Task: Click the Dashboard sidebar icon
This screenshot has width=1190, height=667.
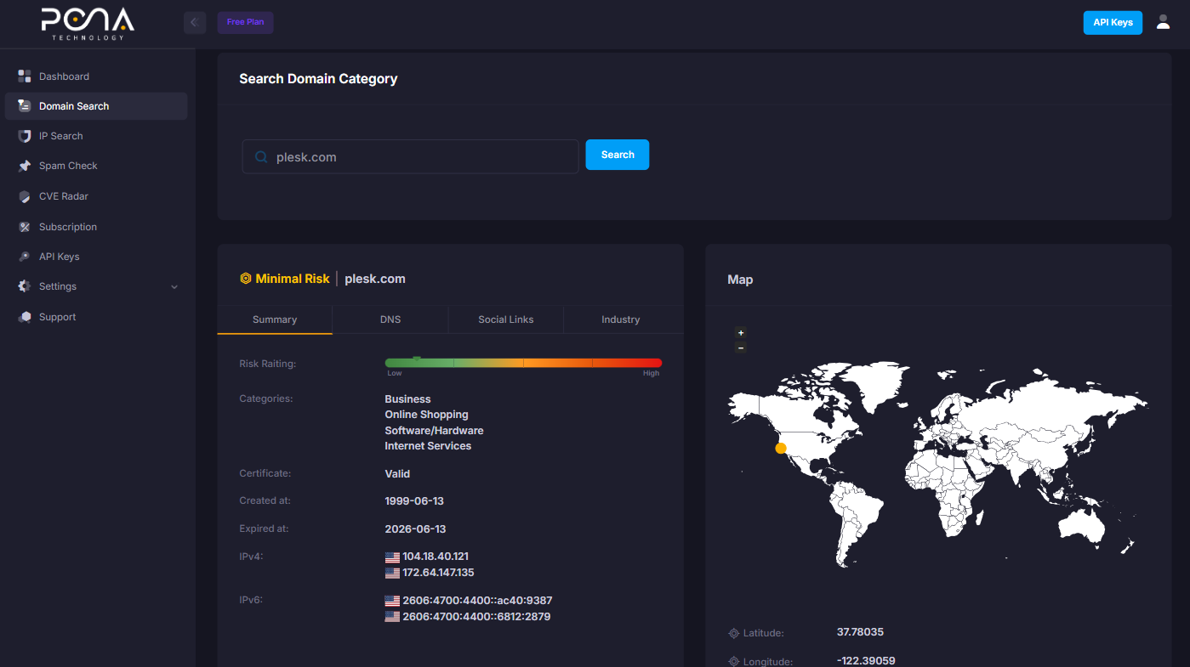Action: (x=25, y=76)
